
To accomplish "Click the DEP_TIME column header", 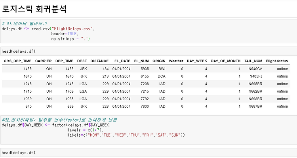I will (x=65, y=61).
